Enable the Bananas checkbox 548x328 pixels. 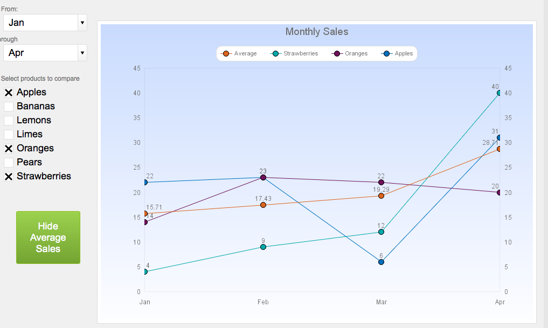9,107
